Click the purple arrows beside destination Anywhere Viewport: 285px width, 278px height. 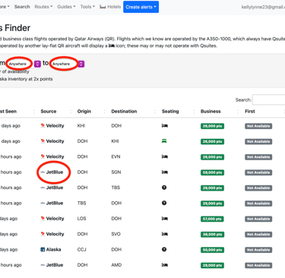[x=81, y=64]
